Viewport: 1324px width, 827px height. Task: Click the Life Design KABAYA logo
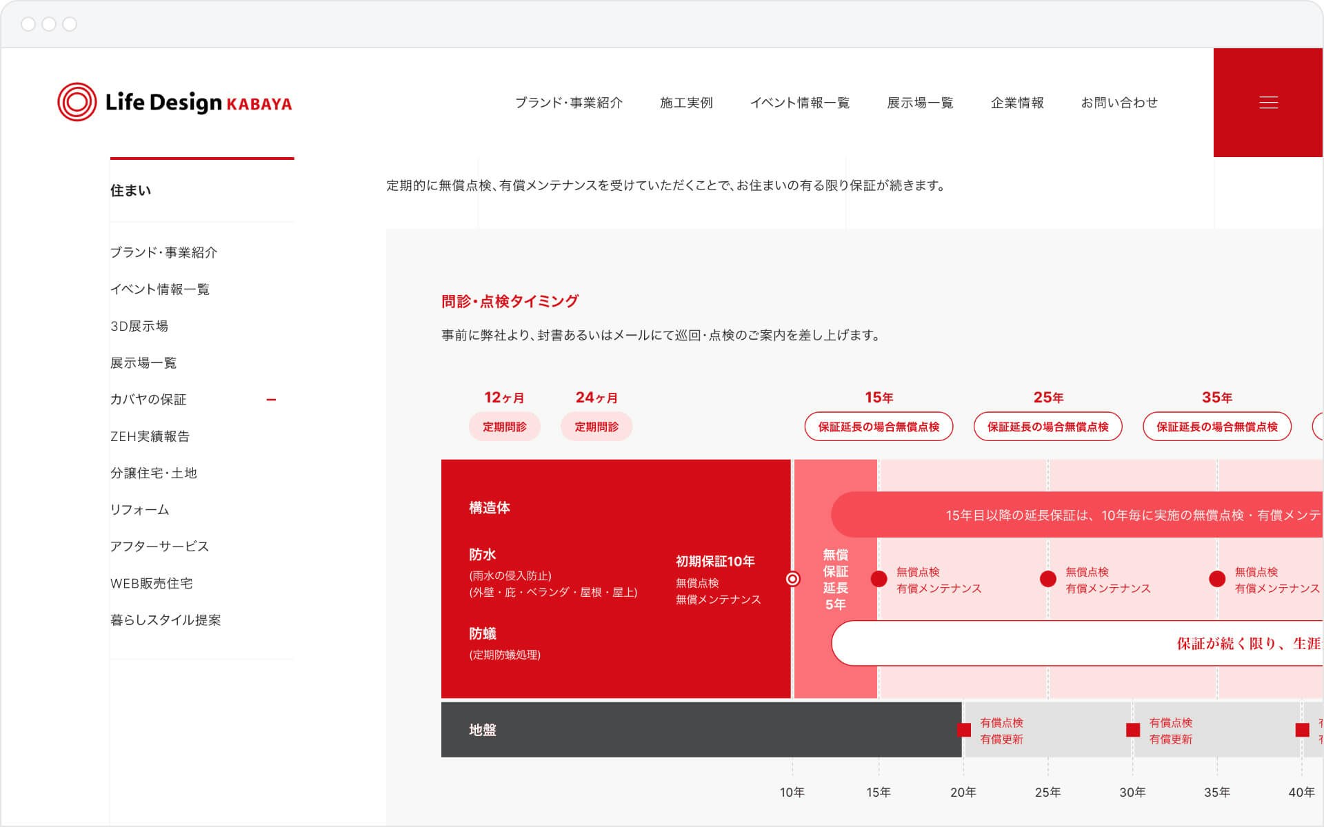coord(174,102)
